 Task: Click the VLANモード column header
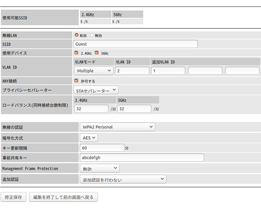pos(94,62)
